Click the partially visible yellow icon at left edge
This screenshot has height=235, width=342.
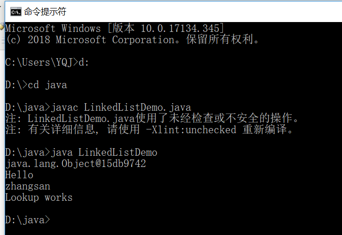(2, 26)
